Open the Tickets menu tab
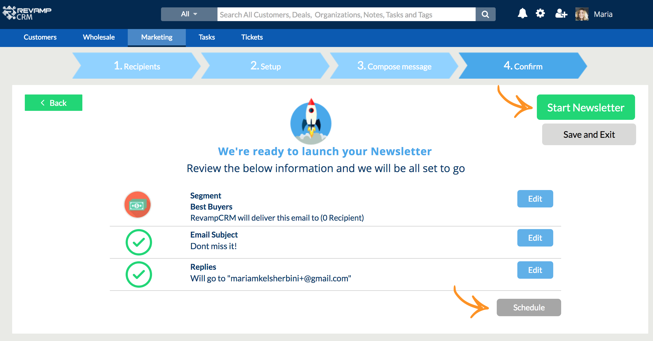 (252, 37)
